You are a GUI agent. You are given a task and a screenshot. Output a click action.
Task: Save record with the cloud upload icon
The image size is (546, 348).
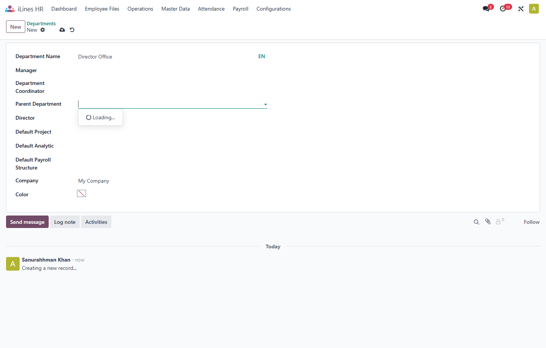[x=62, y=30]
